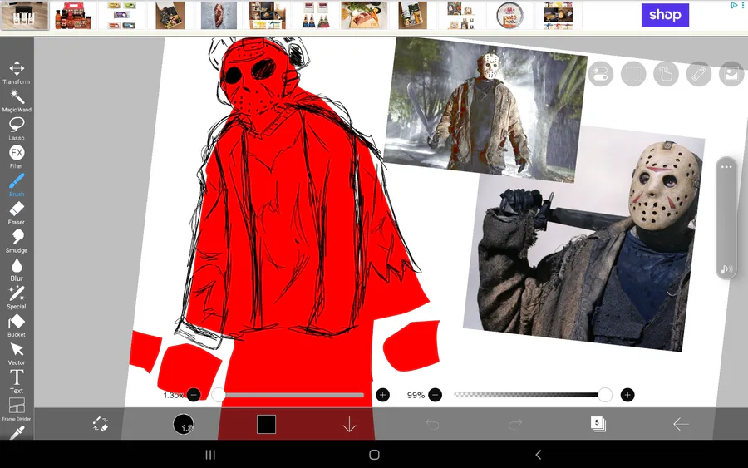The width and height of the screenshot is (748, 468).
Task: Open Android recent apps button
Action: tap(210, 455)
